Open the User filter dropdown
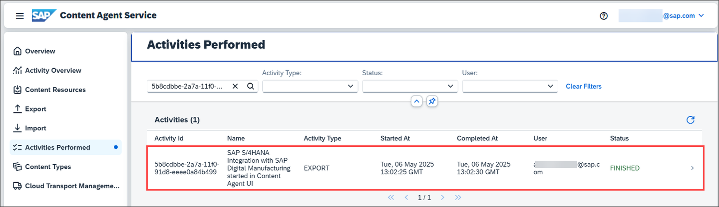Image resolution: width=719 pixels, height=207 pixels. coord(510,86)
